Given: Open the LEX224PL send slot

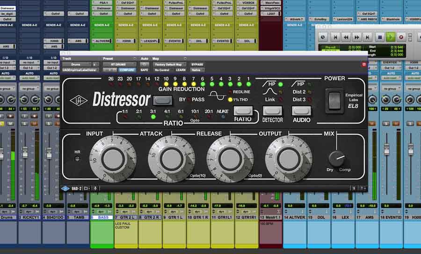Looking at the screenshot, I should (x=150, y=41).
